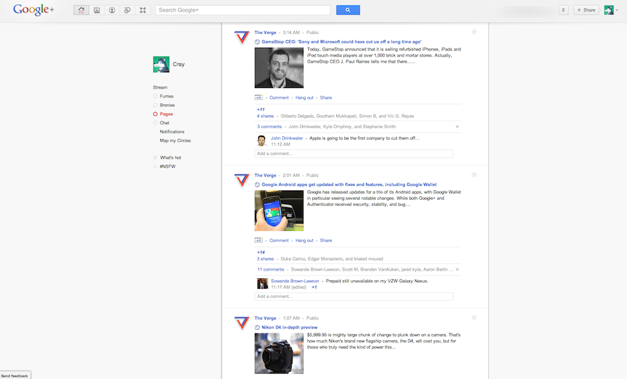The width and height of the screenshot is (627, 379).
Task: Click link icon beside Nikon D4 headline
Action: [257, 328]
